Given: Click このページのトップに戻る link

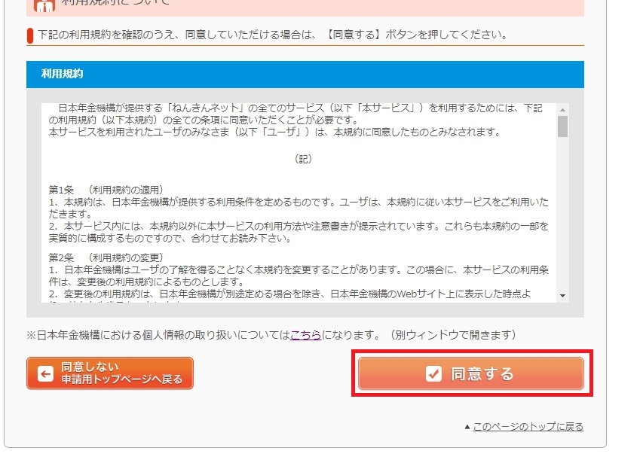Looking at the screenshot, I should click(x=528, y=426).
